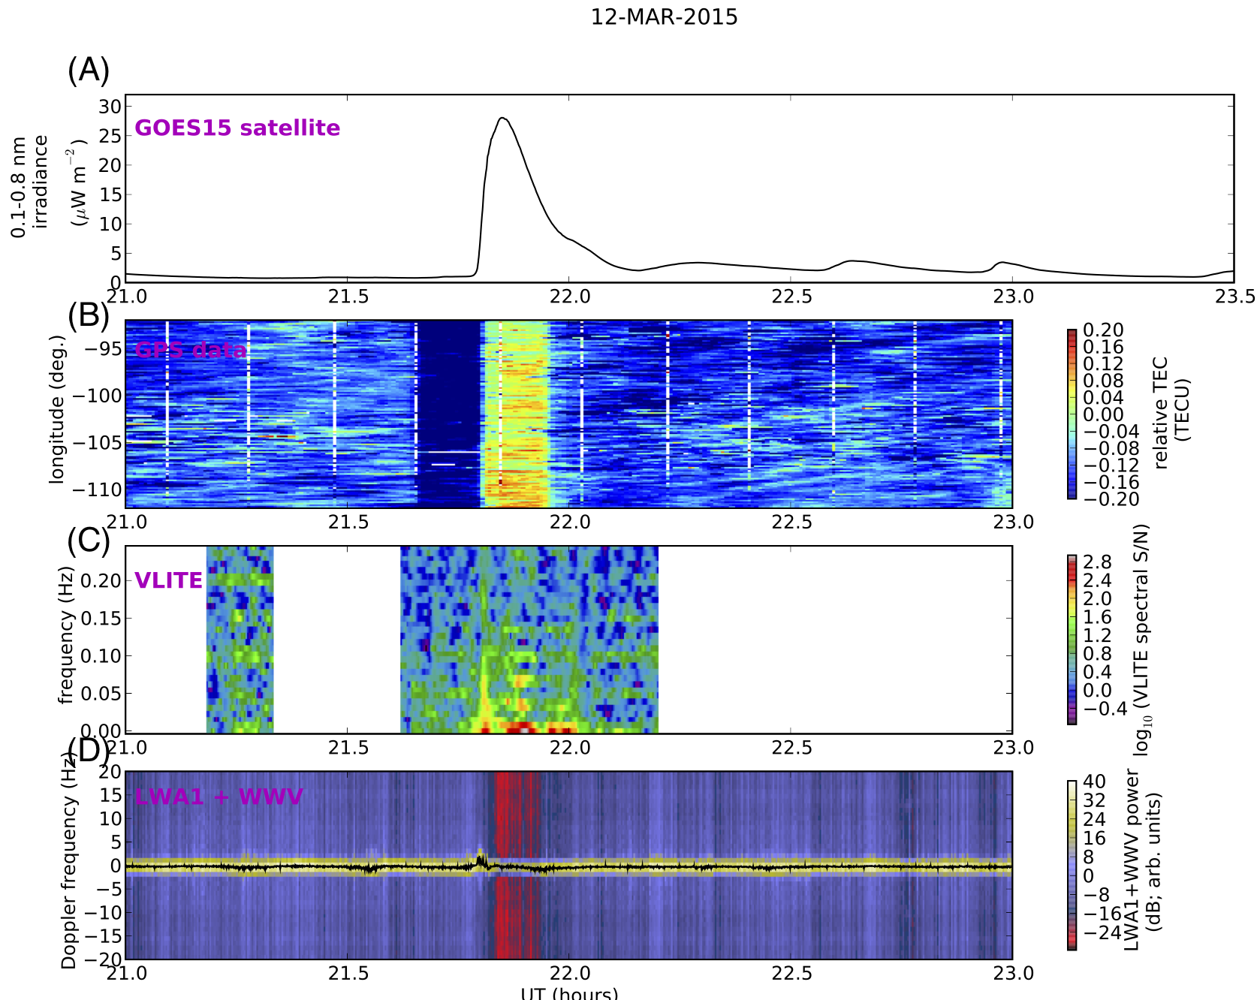The image size is (1260, 1000).
Task: Click the -0.4 value on the VLITE colorbar
Action: click(1105, 708)
